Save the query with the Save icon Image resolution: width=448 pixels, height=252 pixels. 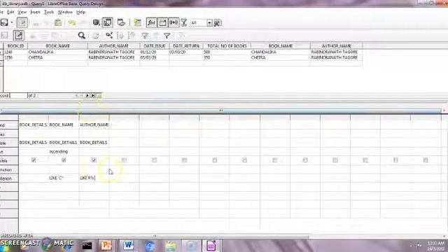(x=4, y=22)
